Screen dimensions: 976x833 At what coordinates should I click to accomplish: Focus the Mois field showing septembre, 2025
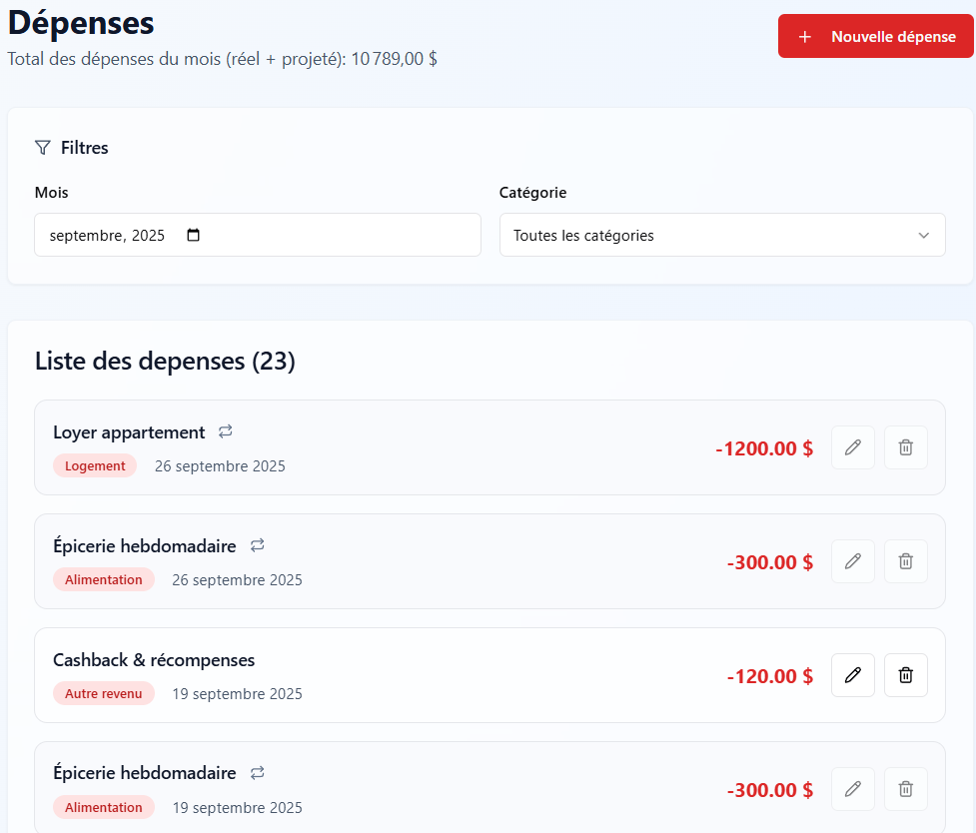click(108, 236)
